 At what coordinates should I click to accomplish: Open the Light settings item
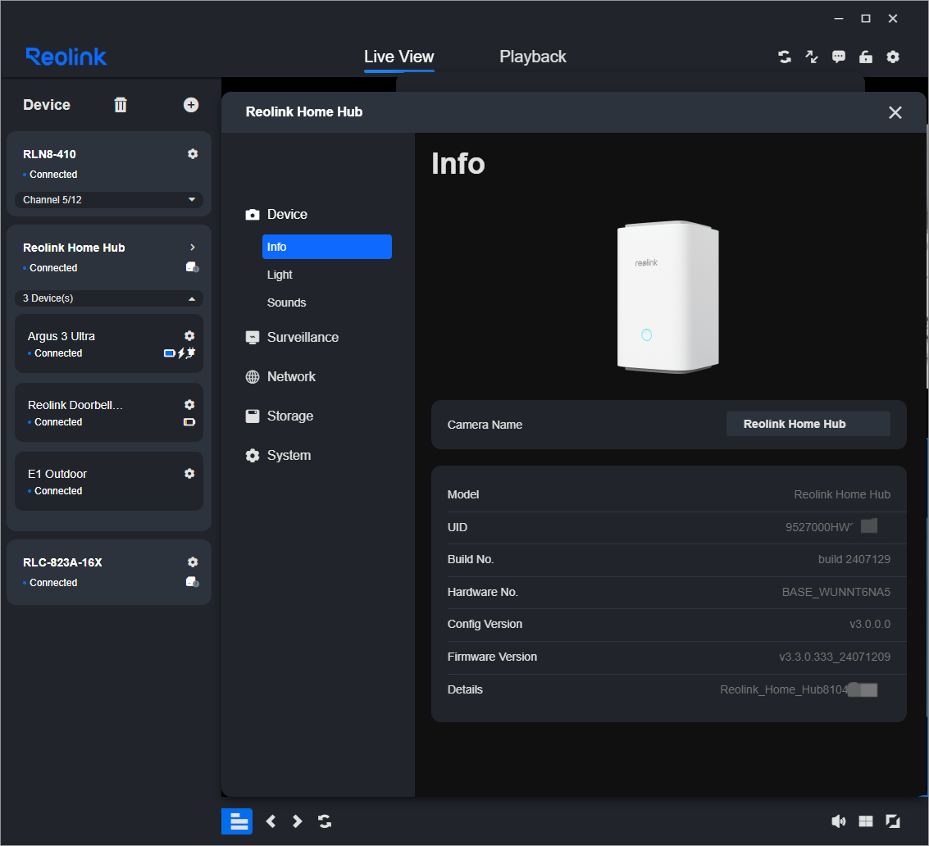[280, 275]
